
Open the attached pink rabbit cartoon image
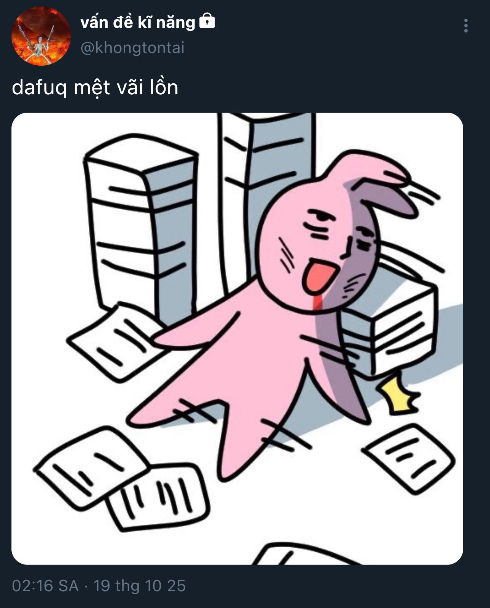pos(237,338)
